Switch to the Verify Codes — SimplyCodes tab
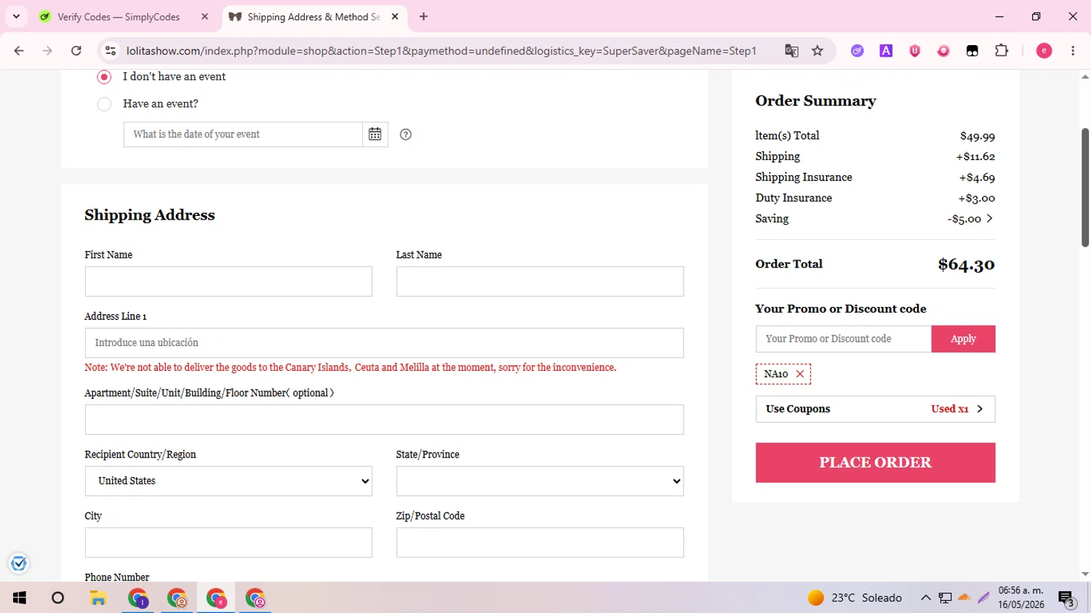 (119, 17)
